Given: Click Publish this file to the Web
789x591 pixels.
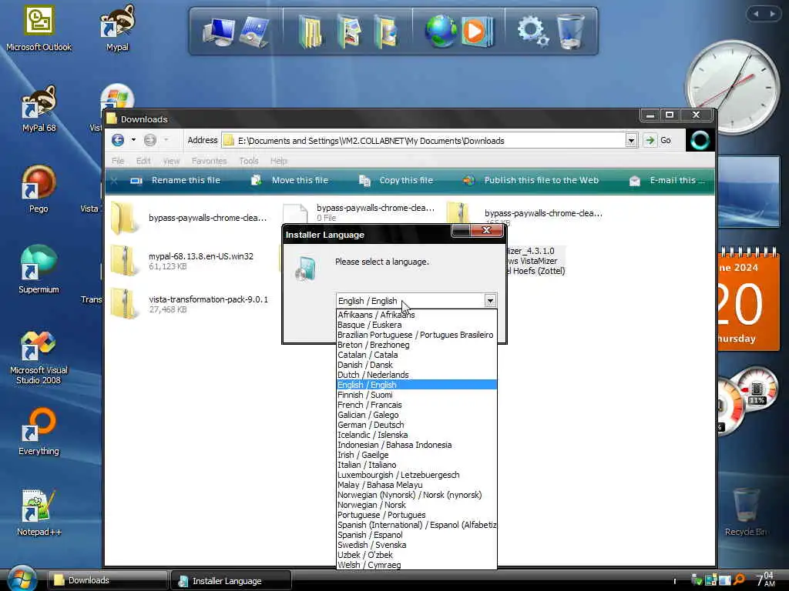Looking at the screenshot, I should (x=531, y=180).
